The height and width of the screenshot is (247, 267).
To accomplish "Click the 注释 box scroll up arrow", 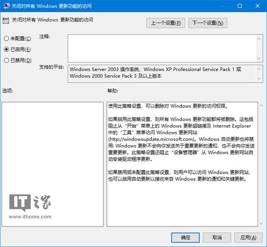I will 259,39.
